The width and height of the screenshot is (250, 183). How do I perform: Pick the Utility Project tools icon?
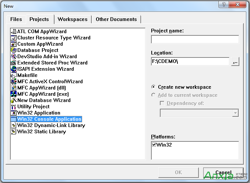(14, 106)
